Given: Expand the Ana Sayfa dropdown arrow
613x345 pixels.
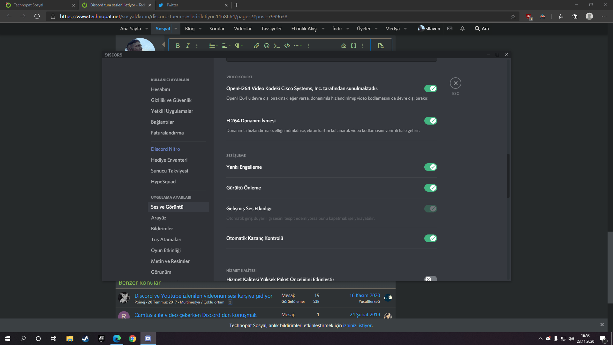Looking at the screenshot, I should 147,29.
